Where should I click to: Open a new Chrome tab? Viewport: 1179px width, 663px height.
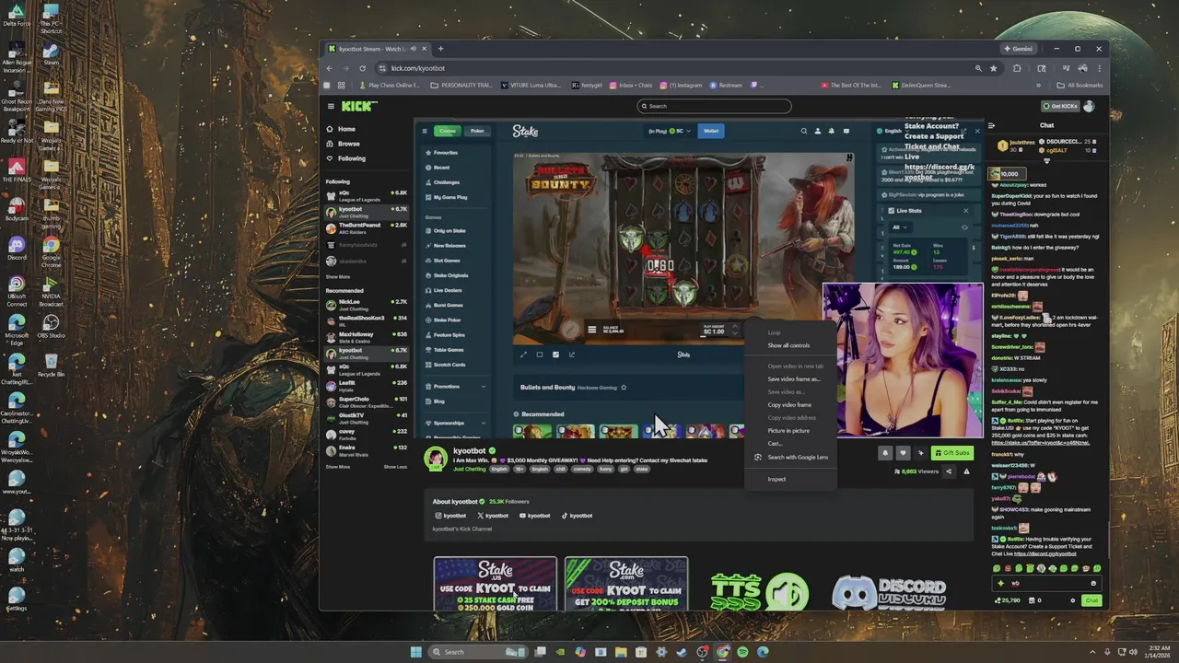(x=440, y=49)
